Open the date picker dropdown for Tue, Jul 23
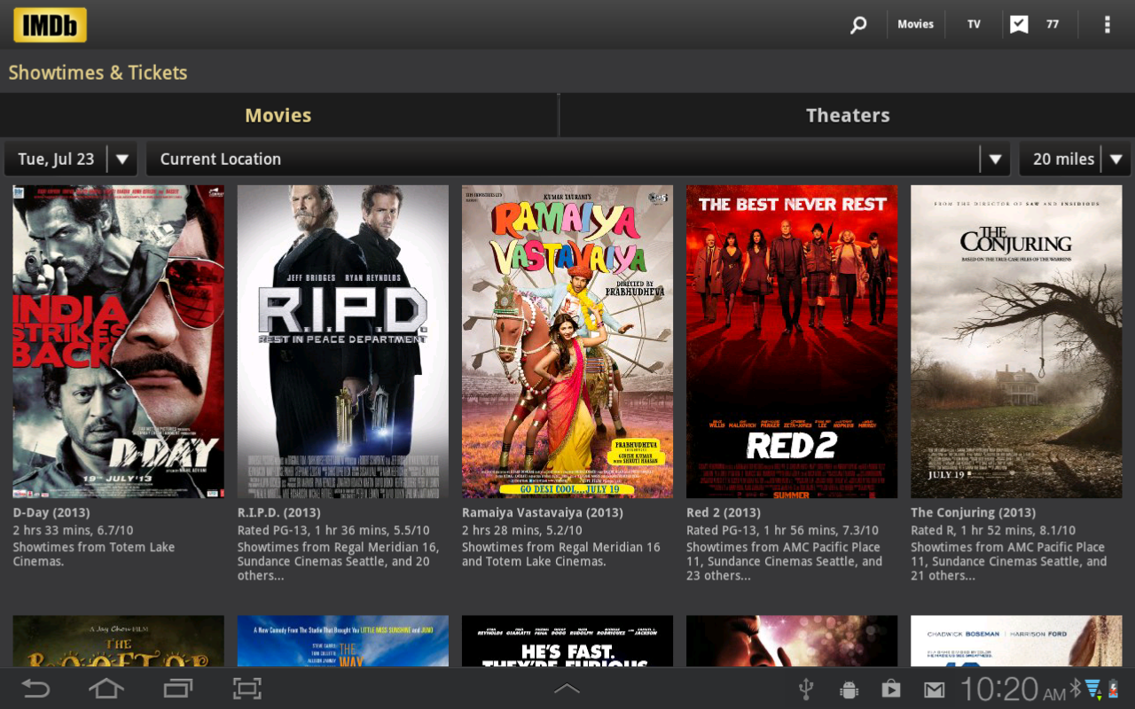 pos(121,158)
